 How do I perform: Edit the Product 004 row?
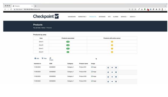click(108, 82)
